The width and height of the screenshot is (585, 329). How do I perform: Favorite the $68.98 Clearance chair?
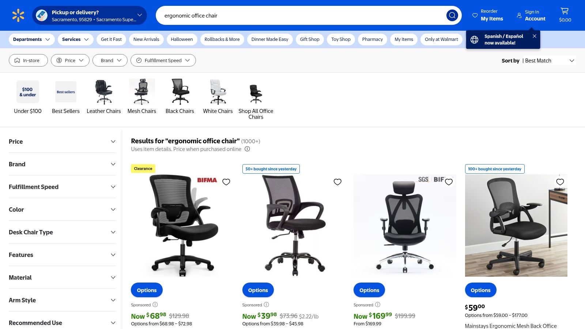(x=226, y=182)
